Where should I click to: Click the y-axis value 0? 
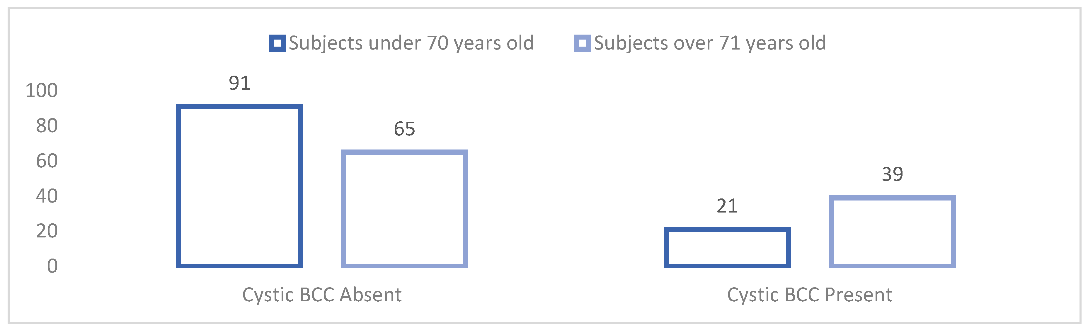pyautogui.click(x=52, y=266)
